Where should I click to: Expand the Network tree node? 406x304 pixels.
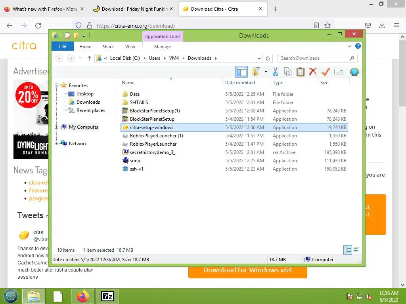click(56, 143)
